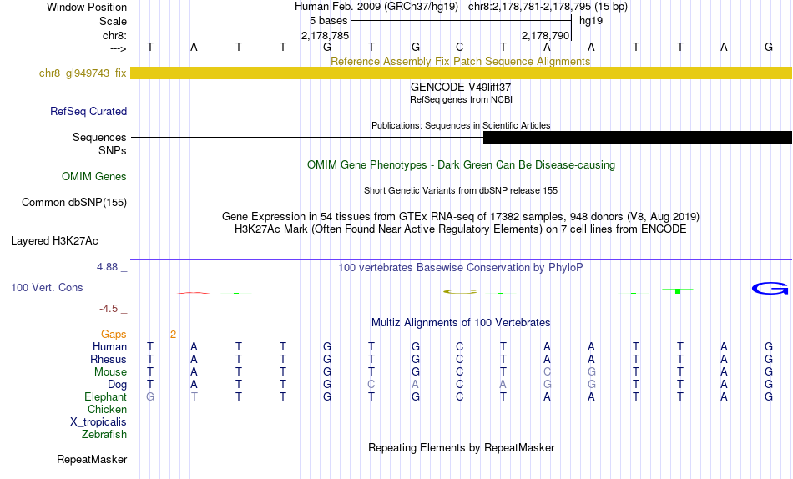Click the red A conservation glyph
Viewport: 793px width, 479px height.
point(193,293)
